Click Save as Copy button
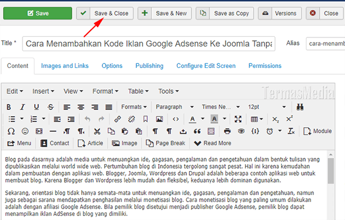Viewport: 345px width, 220px height. click(x=225, y=13)
